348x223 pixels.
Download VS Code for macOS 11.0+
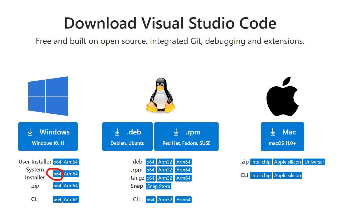[282, 137]
